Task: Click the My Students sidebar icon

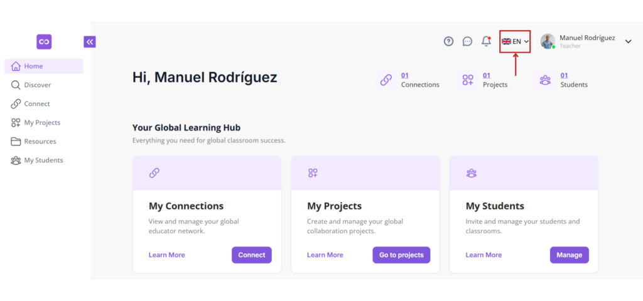Action: point(16,161)
